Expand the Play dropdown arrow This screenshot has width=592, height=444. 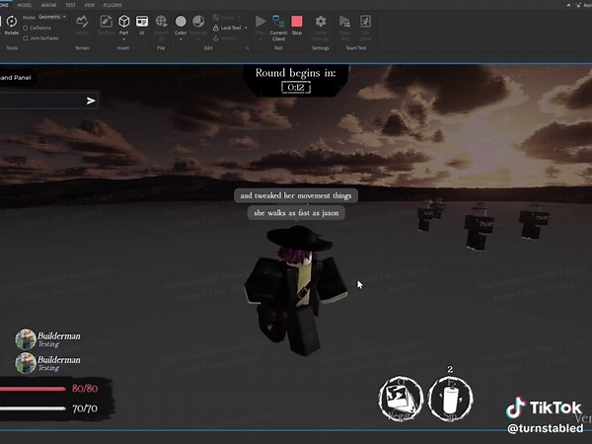pos(260,38)
